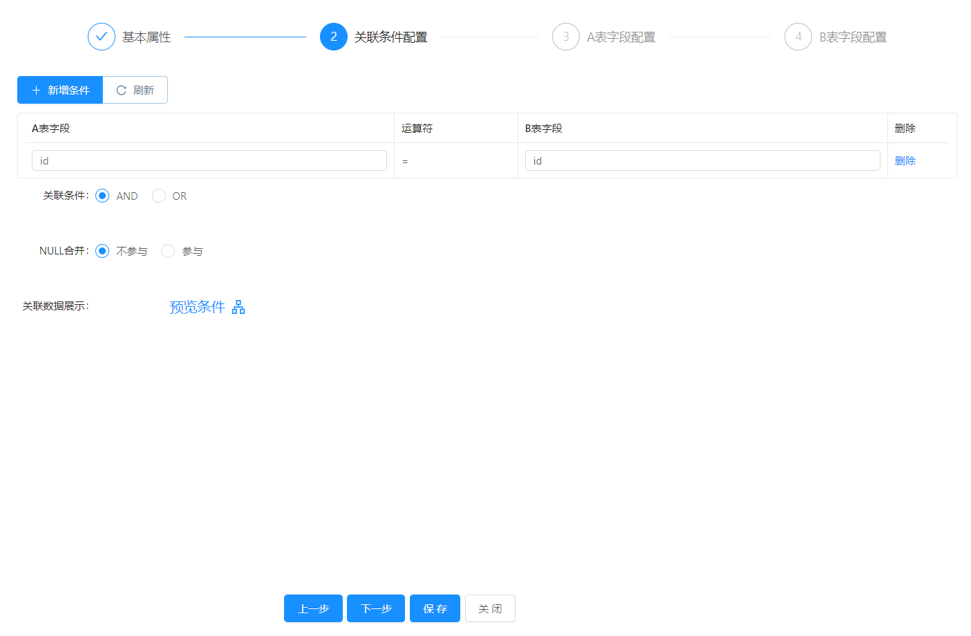
Task: Open the A表字段 id field
Action: (x=209, y=160)
